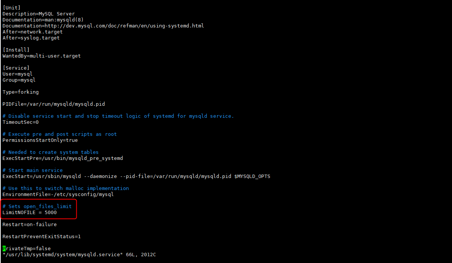Click the [Install] section header

(x=16, y=50)
